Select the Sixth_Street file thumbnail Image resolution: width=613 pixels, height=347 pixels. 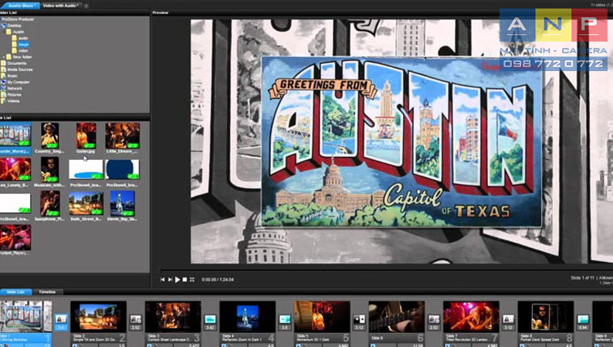tap(86, 203)
